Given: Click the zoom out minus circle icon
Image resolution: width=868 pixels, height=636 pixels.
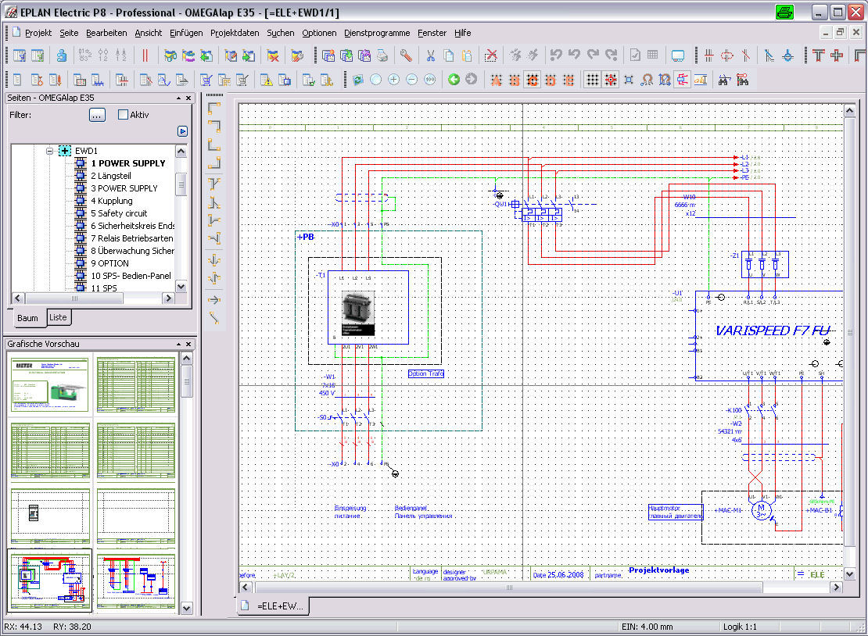Looking at the screenshot, I should tap(412, 80).
